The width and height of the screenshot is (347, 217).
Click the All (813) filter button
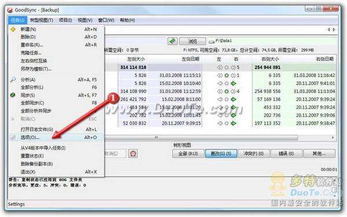point(188,154)
